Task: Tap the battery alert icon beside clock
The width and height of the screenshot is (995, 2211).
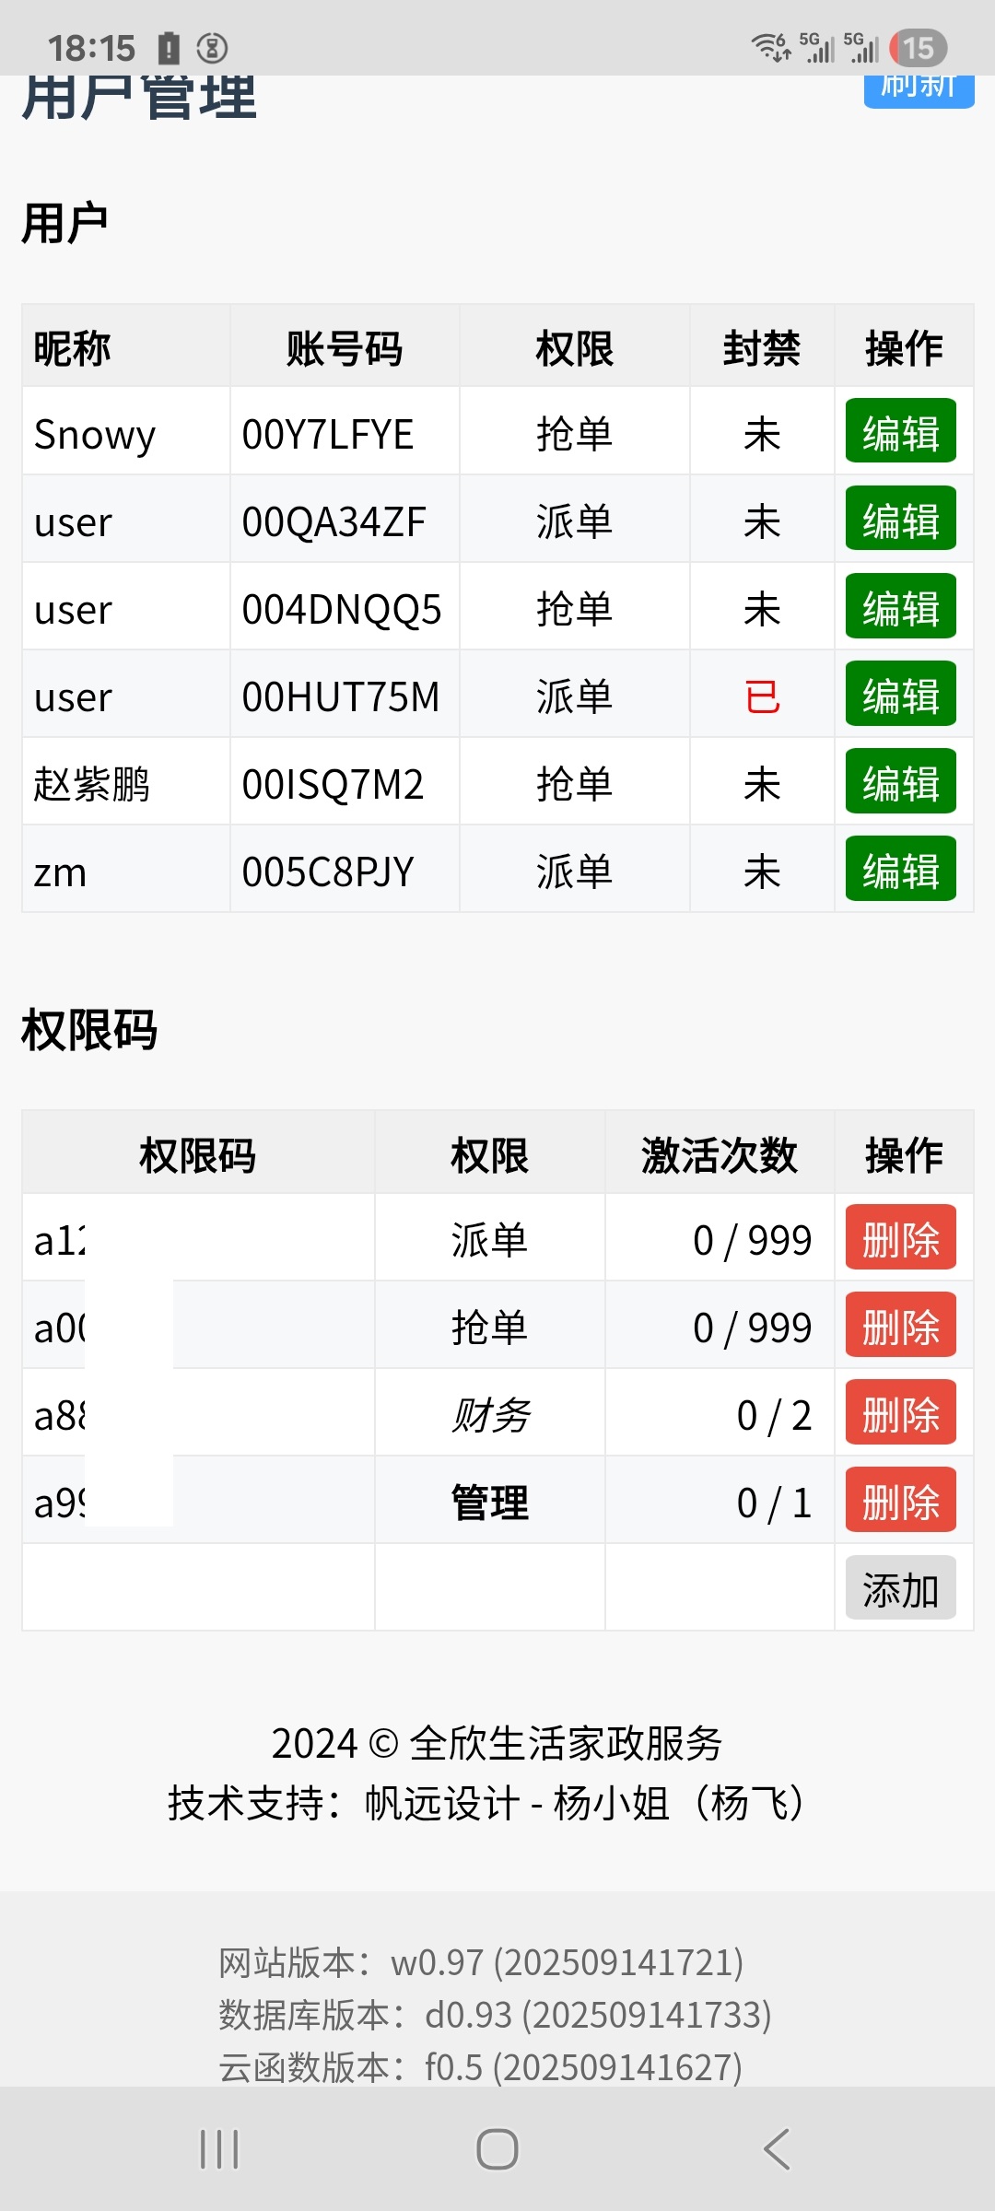Action: (169, 48)
